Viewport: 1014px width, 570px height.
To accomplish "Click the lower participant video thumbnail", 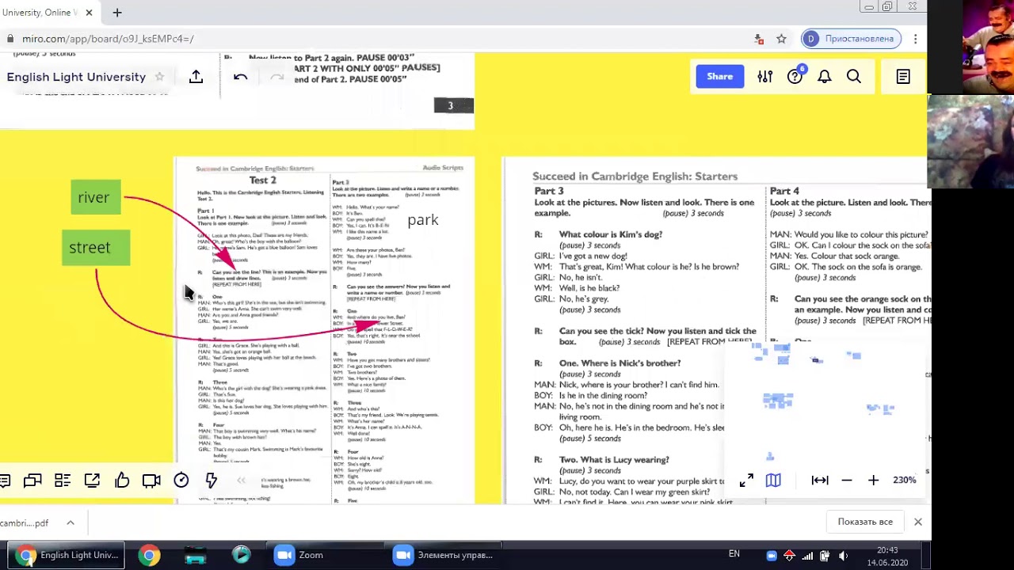I will pos(970,142).
